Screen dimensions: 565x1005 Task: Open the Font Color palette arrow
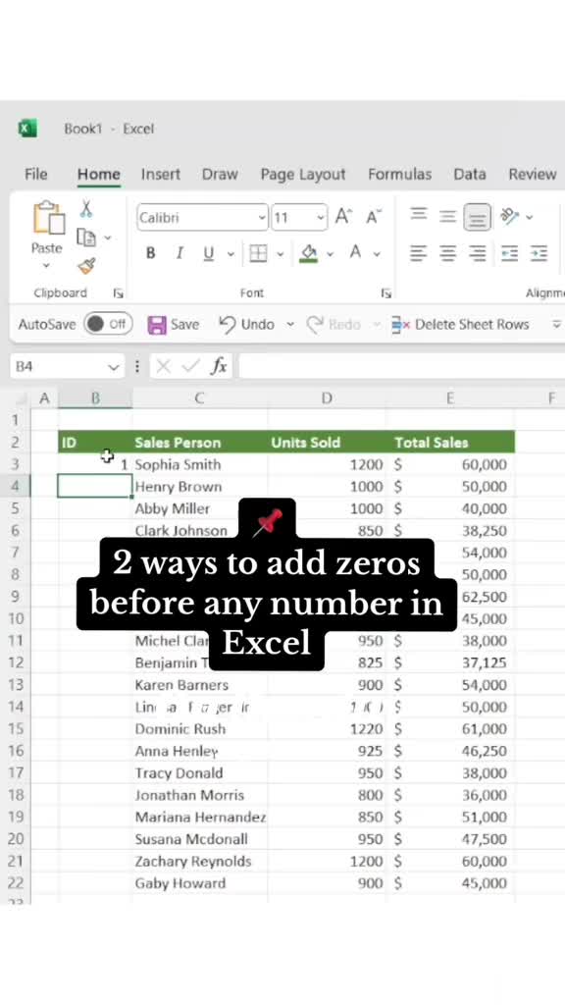click(377, 254)
